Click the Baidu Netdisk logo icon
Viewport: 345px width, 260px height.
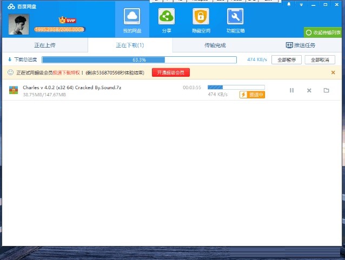tap(11, 6)
